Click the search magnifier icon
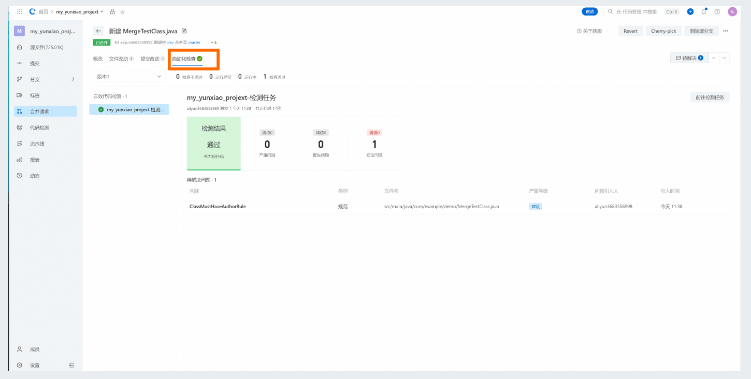The width and height of the screenshot is (751, 379). [611, 11]
